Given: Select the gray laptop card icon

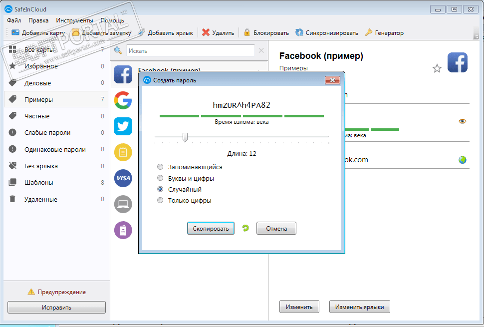Looking at the screenshot, I should click(x=123, y=204).
